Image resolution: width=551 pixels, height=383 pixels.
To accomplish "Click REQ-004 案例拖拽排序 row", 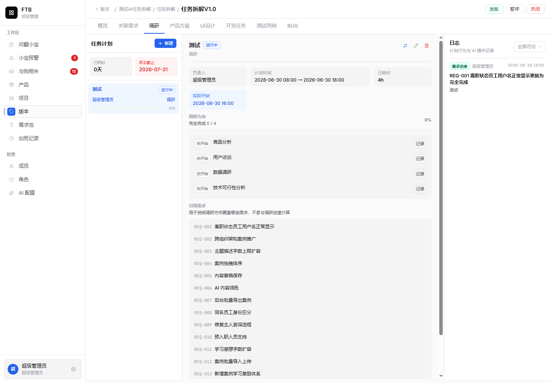I will coord(310,264).
